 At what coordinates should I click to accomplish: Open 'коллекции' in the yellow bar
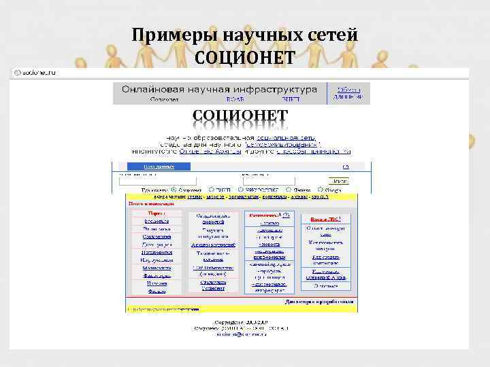[275, 197]
